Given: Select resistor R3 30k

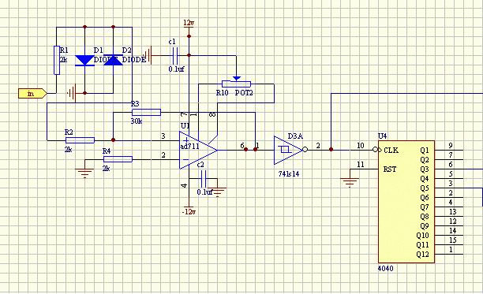Looking at the screenshot, I should pyautogui.click(x=146, y=112).
